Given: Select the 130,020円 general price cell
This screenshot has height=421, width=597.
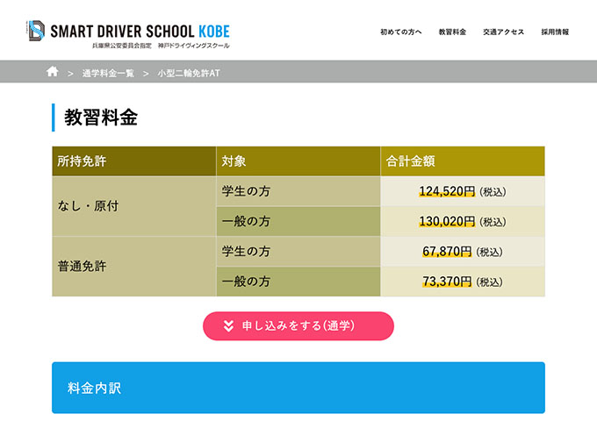Looking at the screenshot, I should (x=447, y=221).
